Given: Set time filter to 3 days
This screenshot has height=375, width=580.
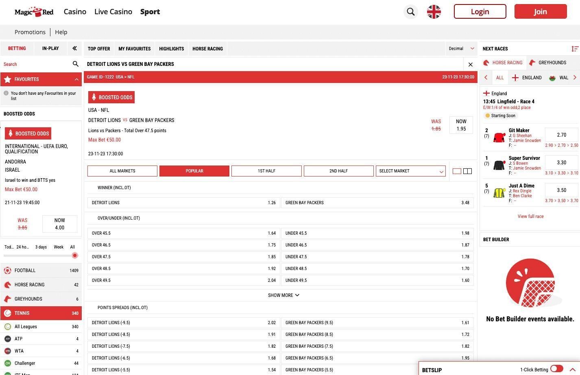Looking at the screenshot, I should coord(41,247).
